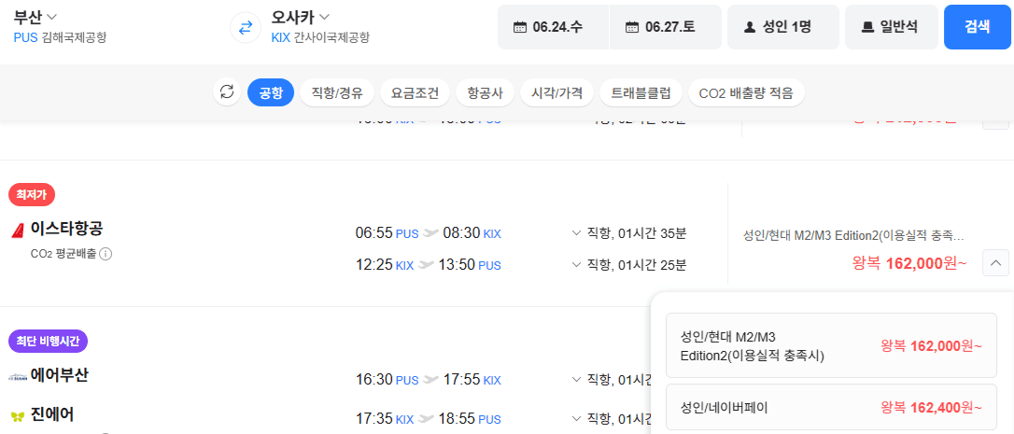Click the 18:55 PUS arrival time
This screenshot has height=434, width=1014.
point(470,418)
